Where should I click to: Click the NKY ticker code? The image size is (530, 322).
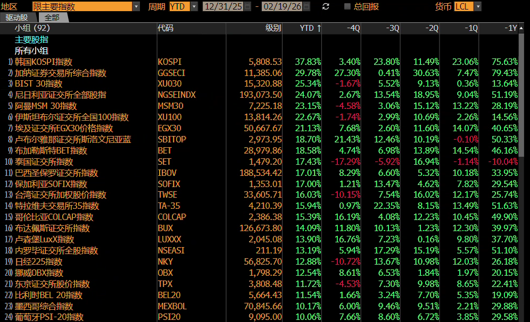click(x=165, y=262)
